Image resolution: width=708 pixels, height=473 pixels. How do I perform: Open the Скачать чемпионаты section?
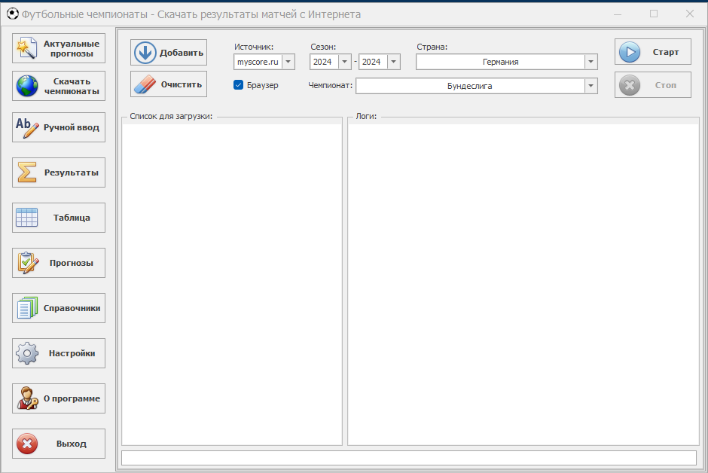[59, 86]
